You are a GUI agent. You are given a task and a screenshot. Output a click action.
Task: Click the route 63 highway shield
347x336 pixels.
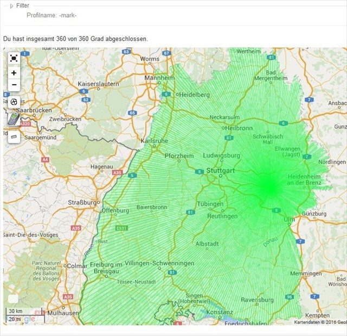tap(126, 52)
